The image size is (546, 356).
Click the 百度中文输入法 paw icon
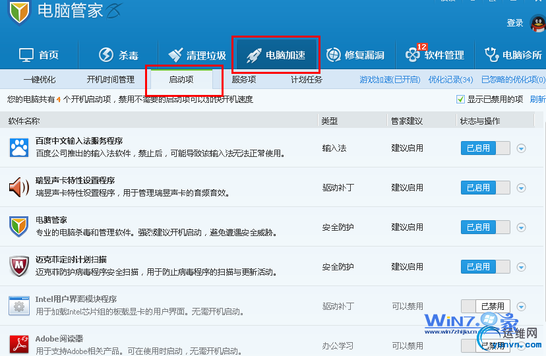[x=19, y=148]
